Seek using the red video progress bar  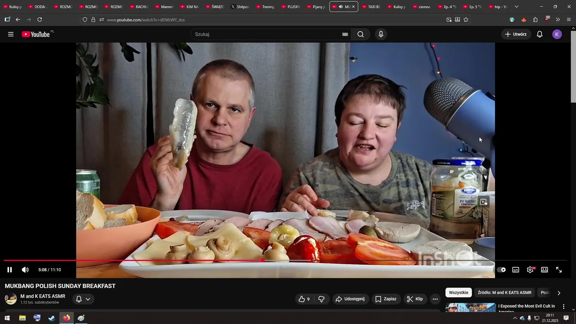[x=285, y=261]
